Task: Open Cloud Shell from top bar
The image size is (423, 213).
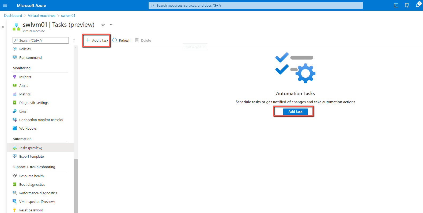Action: coord(396,5)
